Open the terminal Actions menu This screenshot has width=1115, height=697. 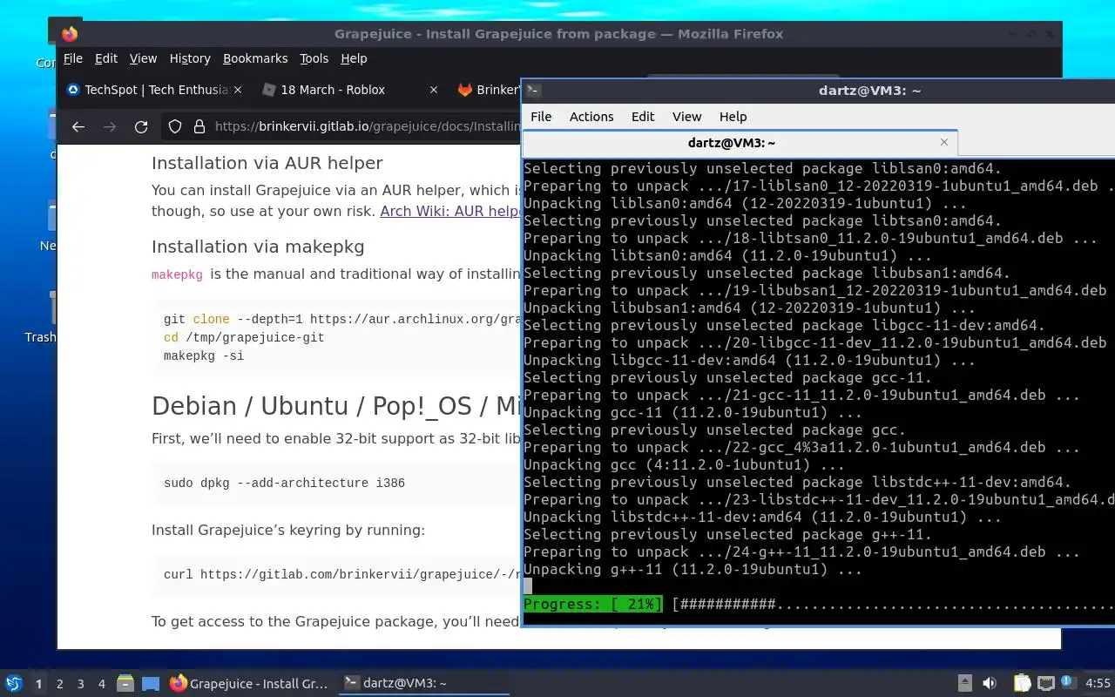(x=591, y=117)
